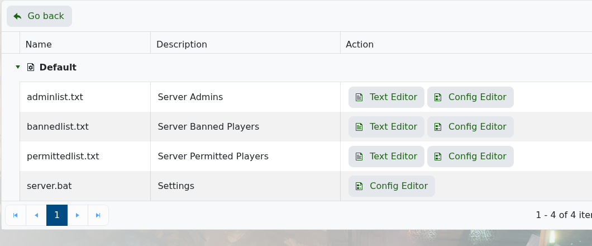Click the Go back button
Image resolution: width=592 pixels, height=246 pixels.
pyautogui.click(x=39, y=16)
